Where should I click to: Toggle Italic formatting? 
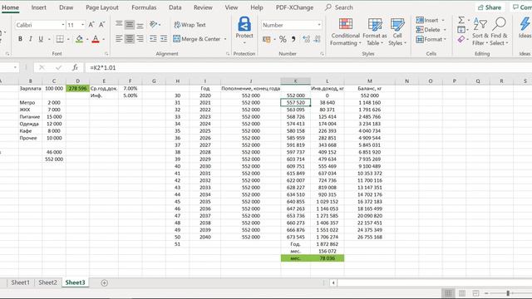(31, 39)
